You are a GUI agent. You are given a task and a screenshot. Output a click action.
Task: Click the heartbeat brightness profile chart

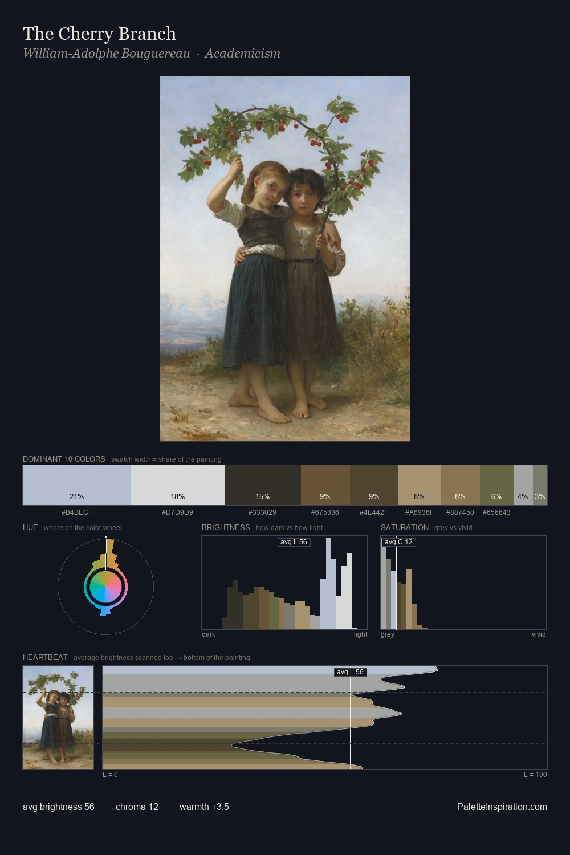click(325, 718)
